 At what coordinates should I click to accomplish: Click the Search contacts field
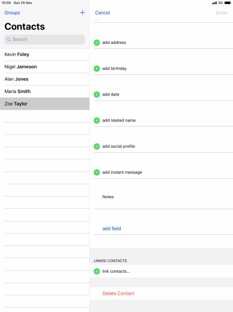point(45,39)
